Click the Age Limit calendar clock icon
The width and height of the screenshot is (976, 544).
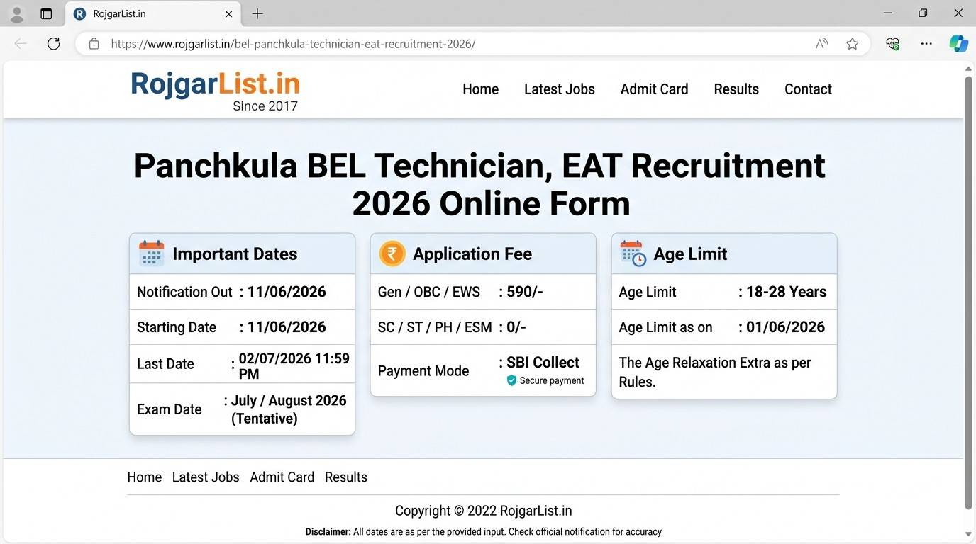tap(633, 254)
